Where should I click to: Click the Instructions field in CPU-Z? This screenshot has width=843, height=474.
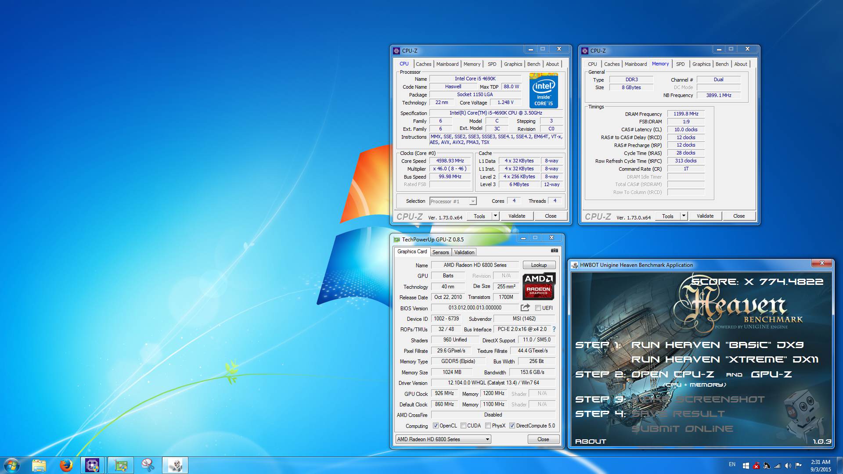[496, 140]
